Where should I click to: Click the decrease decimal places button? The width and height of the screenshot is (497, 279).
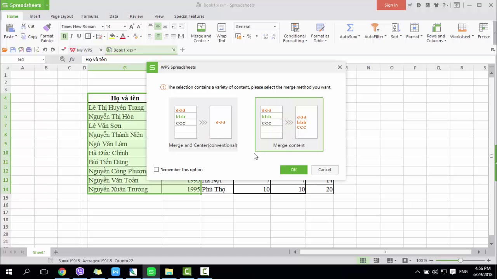[x=274, y=36]
